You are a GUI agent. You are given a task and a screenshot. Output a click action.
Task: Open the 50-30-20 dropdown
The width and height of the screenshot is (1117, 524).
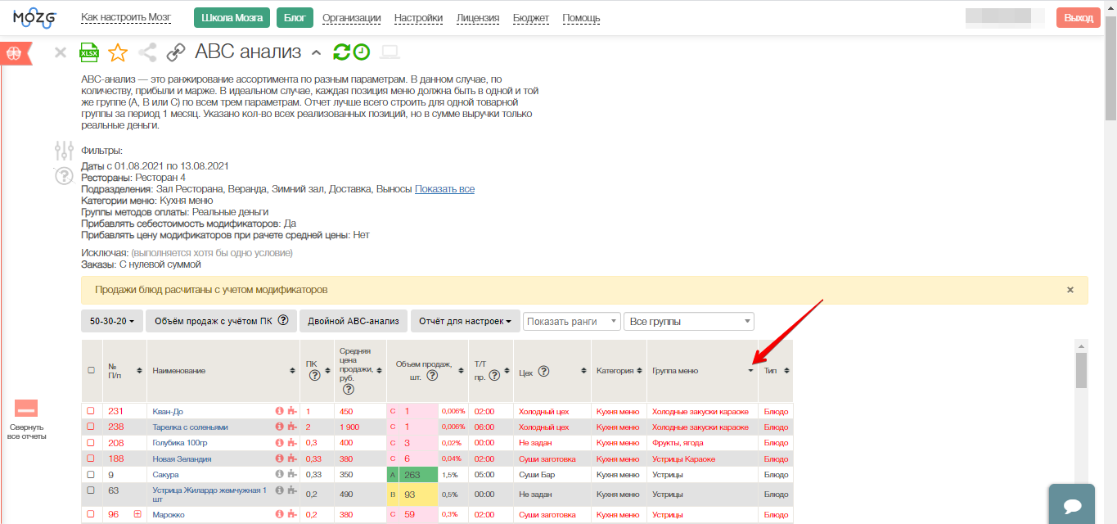click(x=112, y=321)
